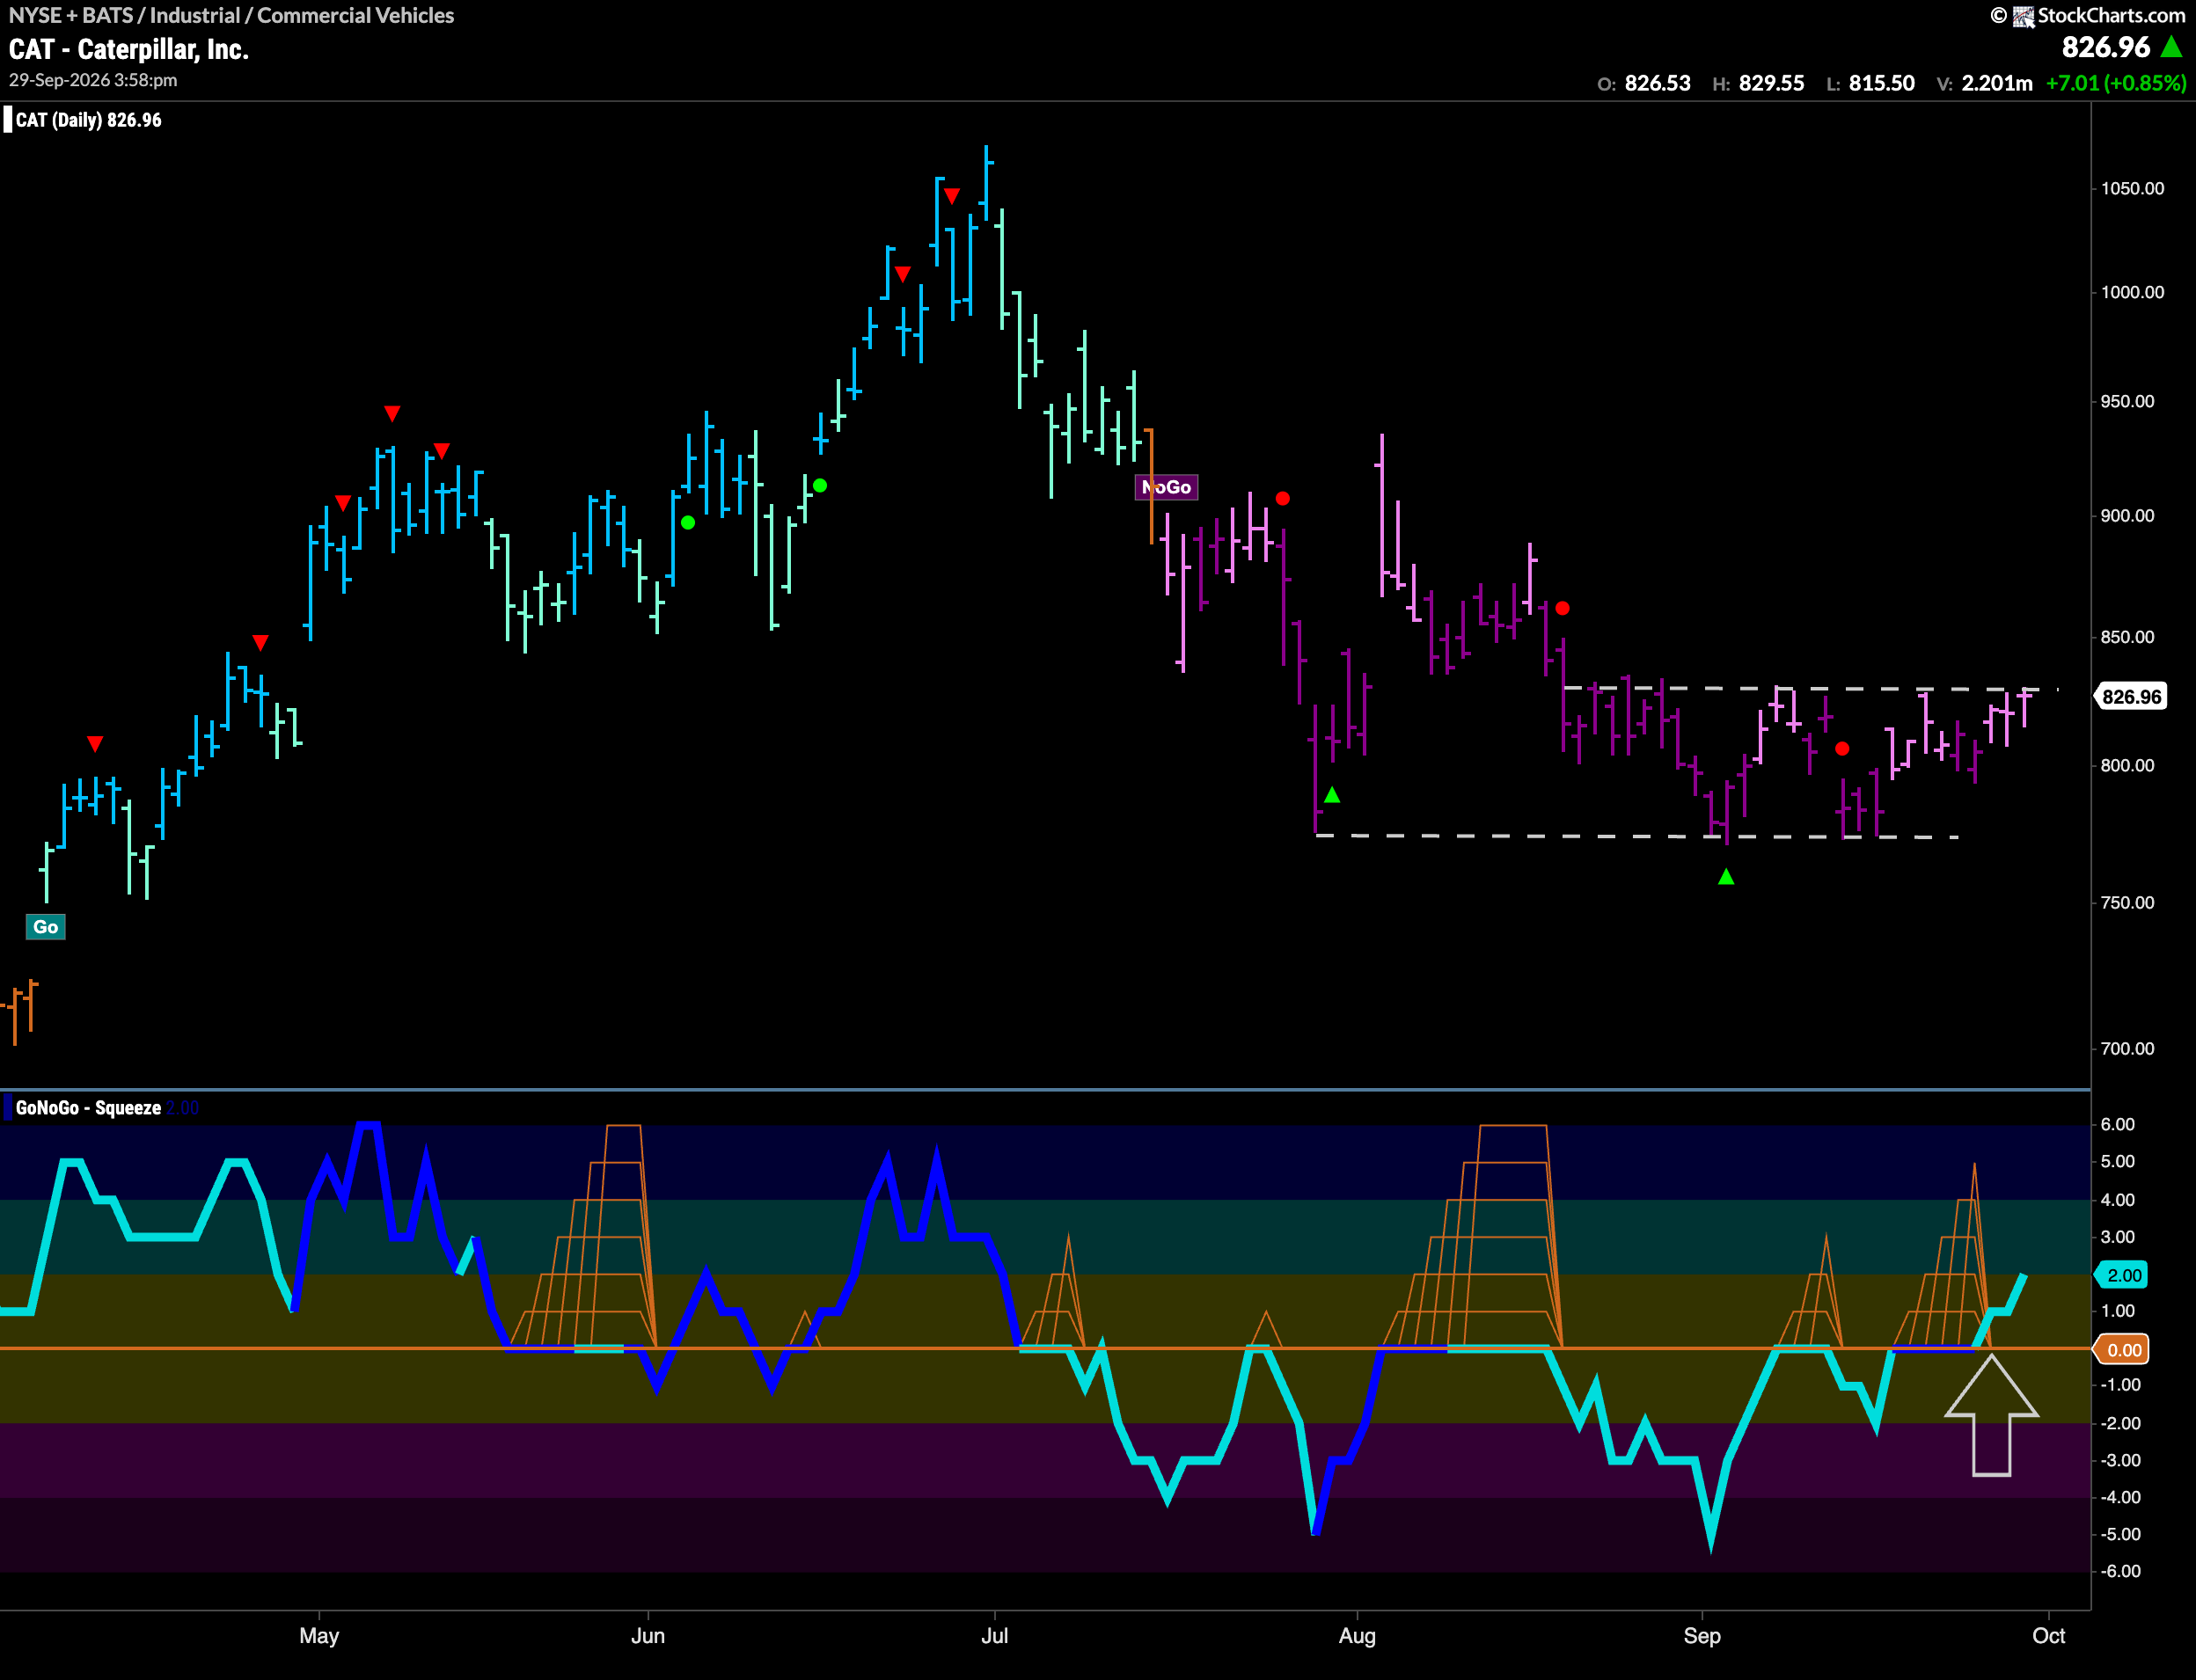
Task: Click the green triangle below the September low
Action: pyautogui.click(x=1726, y=877)
